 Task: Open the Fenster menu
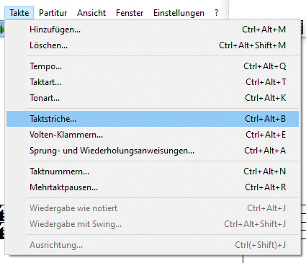[130, 13]
